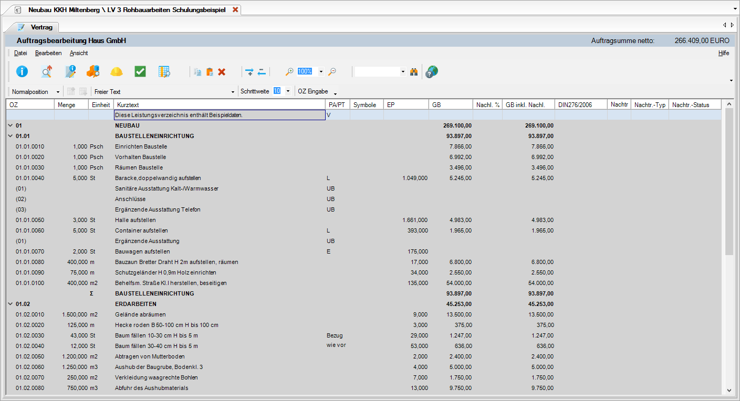The height and width of the screenshot is (401, 740).
Task: Click the Kurztext input field in first row
Action: pyautogui.click(x=220, y=115)
